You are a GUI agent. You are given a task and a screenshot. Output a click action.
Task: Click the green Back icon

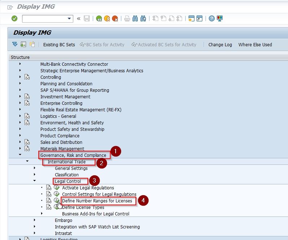click(x=99, y=18)
